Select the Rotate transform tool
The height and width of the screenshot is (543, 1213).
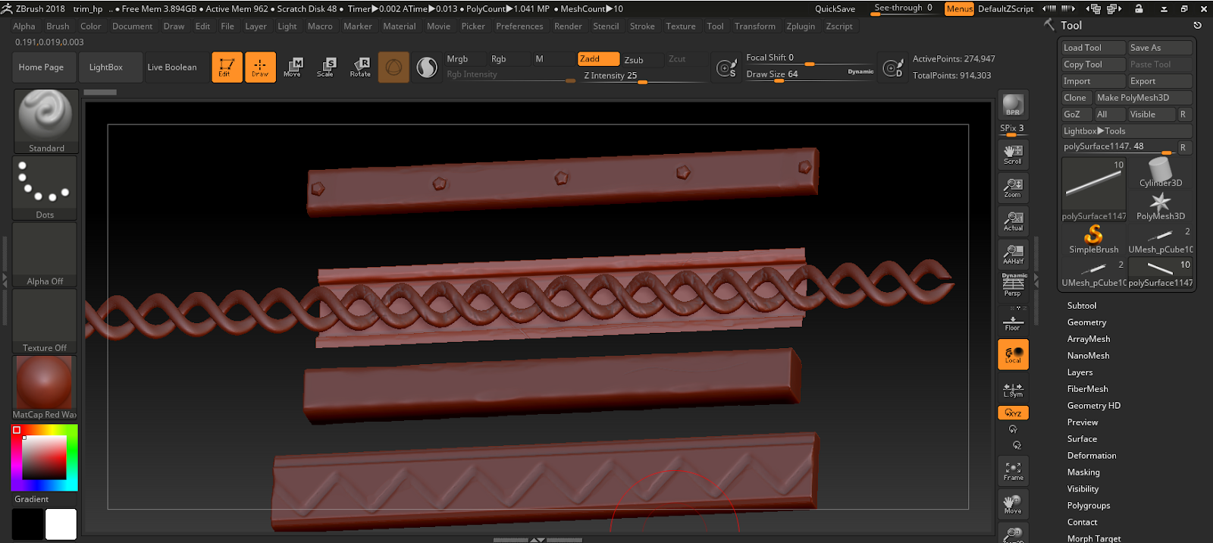pos(360,67)
